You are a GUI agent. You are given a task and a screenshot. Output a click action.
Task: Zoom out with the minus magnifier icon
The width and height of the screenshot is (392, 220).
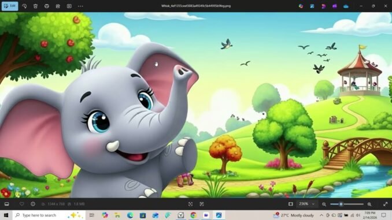[324, 204]
